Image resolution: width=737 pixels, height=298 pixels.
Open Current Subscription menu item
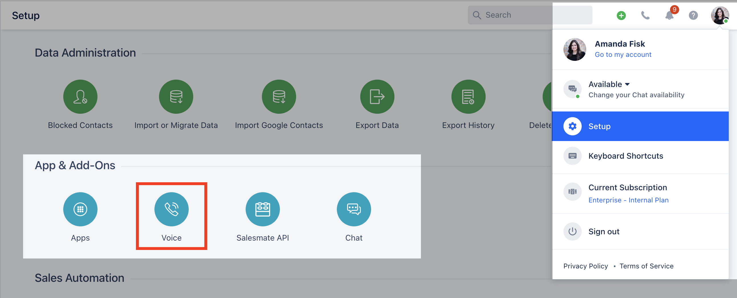[x=640, y=193]
